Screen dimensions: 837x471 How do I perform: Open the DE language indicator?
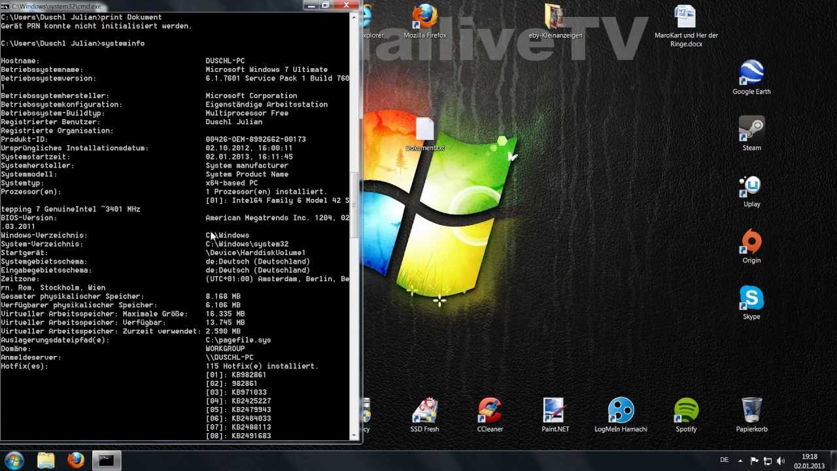[x=724, y=460]
